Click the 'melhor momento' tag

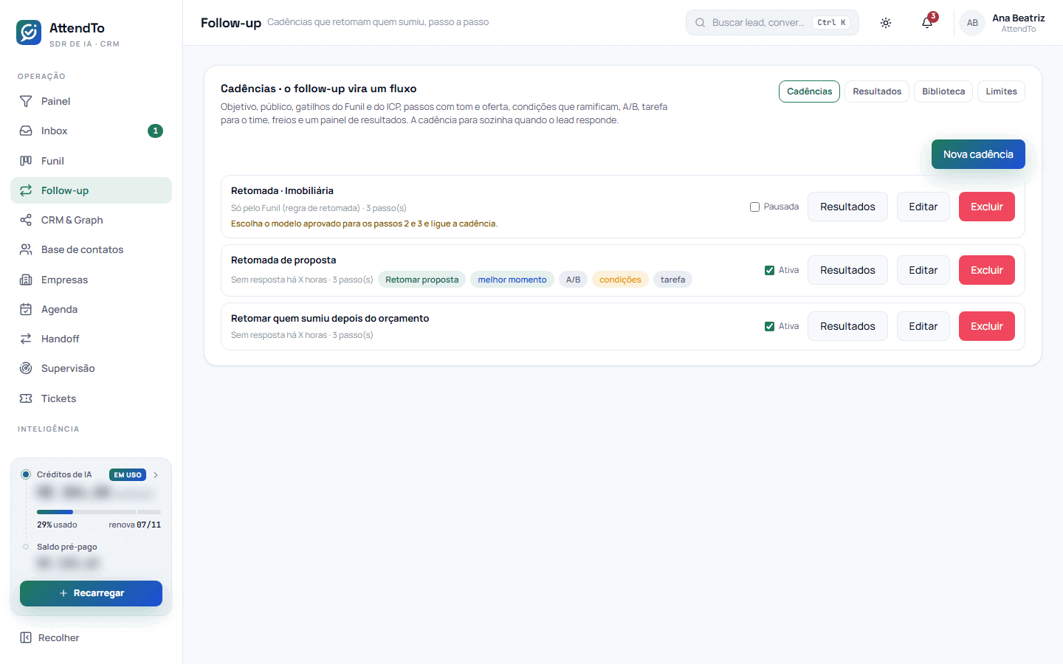(x=512, y=280)
